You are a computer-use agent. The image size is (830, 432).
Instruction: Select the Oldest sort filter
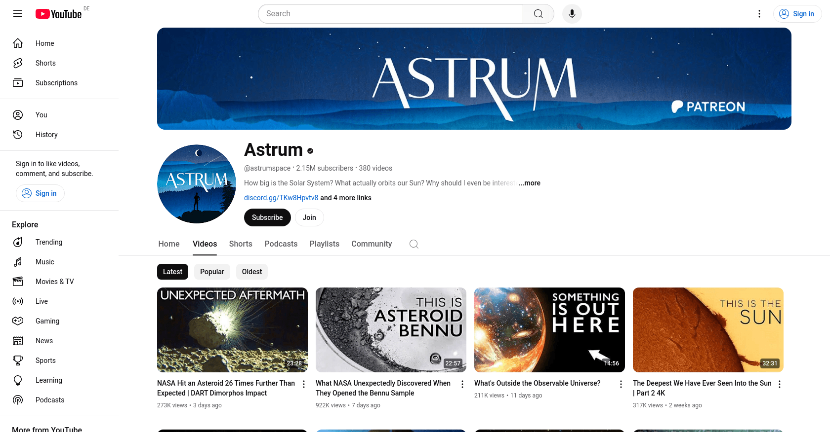tap(252, 272)
